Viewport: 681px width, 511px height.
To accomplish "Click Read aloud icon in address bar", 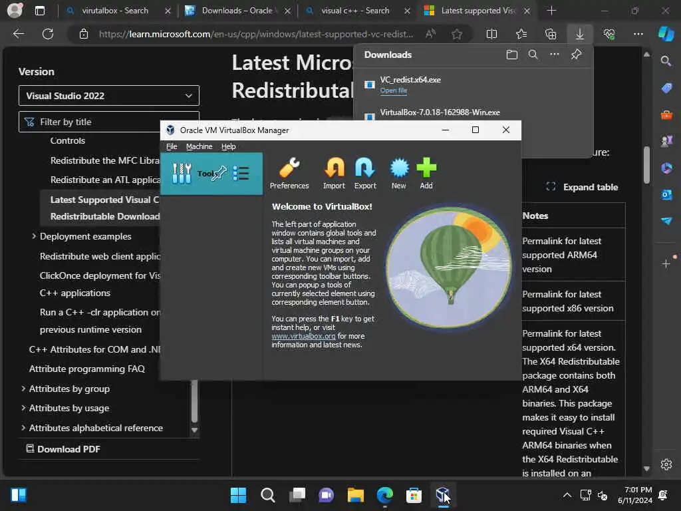I will click(x=430, y=34).
